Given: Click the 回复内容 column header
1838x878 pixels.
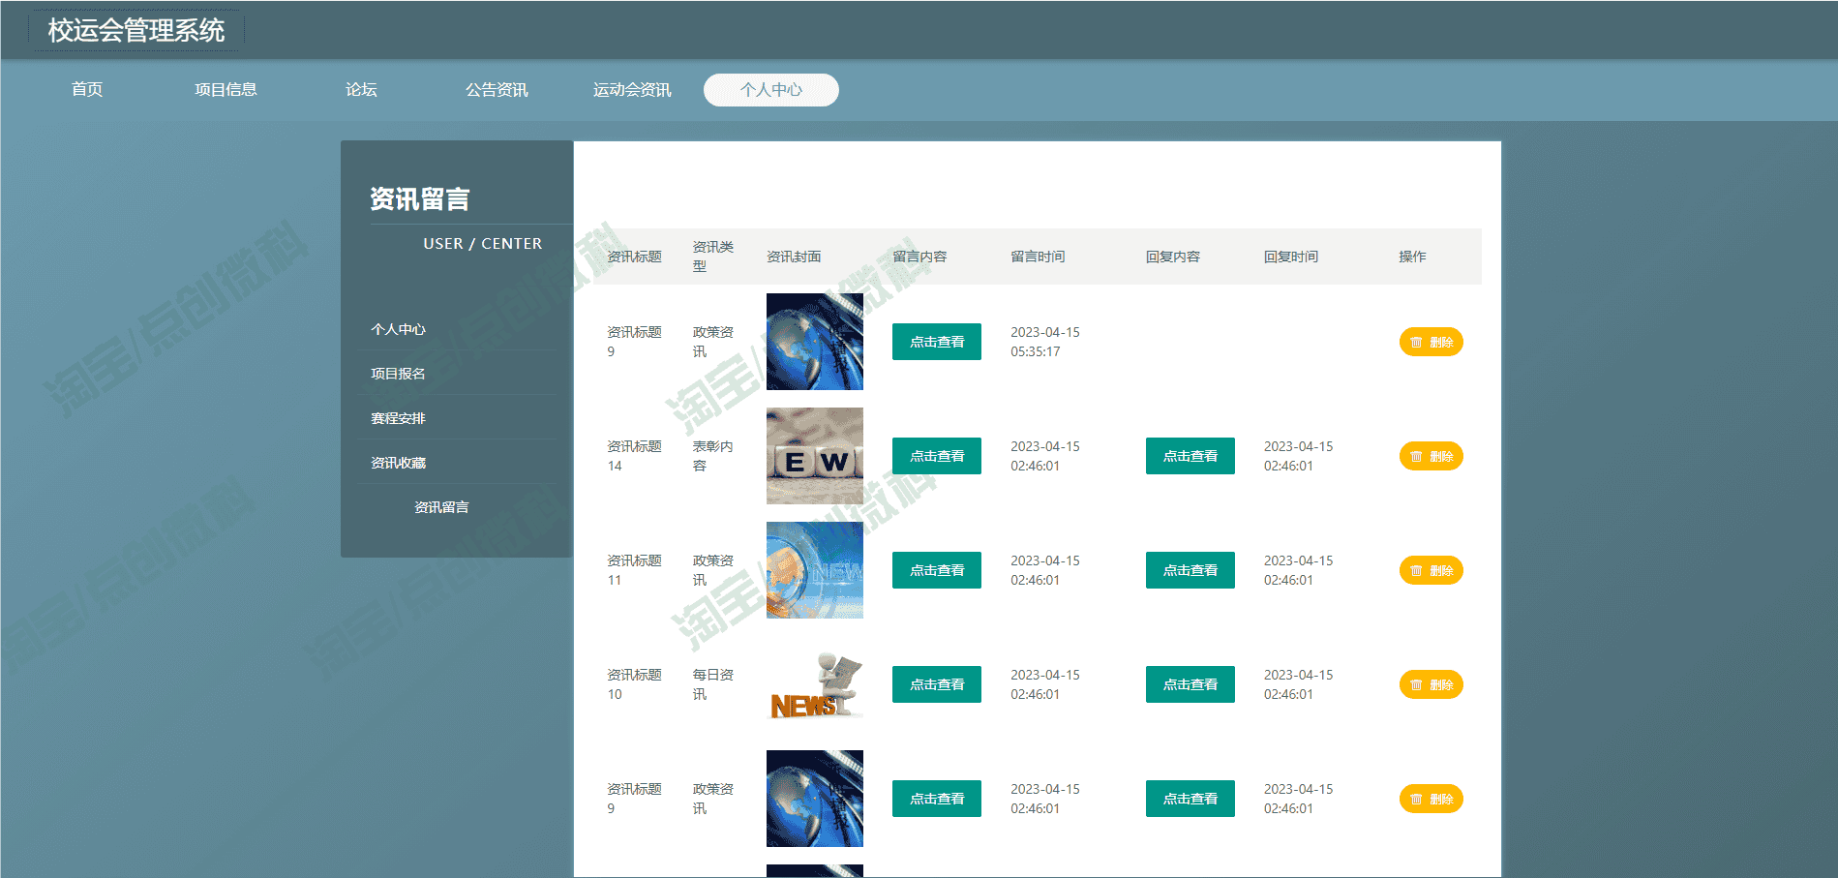Looking at the screenshot, I should (1173, 257).
